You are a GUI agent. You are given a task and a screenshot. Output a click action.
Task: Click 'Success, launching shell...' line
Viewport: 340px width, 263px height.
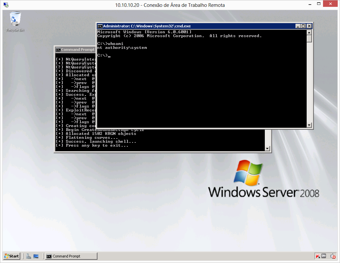pos(96,141)
